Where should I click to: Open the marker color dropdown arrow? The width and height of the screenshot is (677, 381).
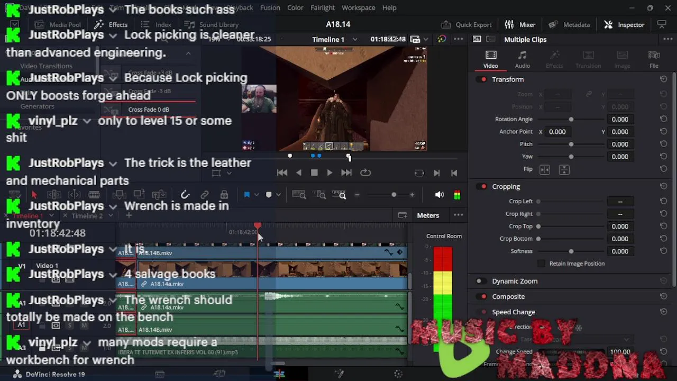(x=278, y=195)
